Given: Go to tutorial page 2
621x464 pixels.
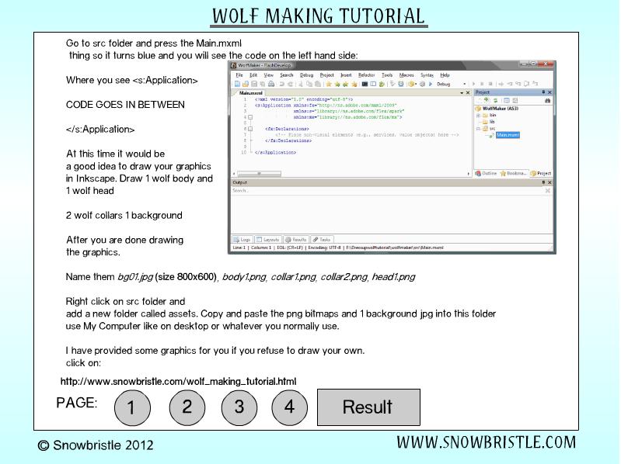Looking at the screenshot, I should click(187, 407).
